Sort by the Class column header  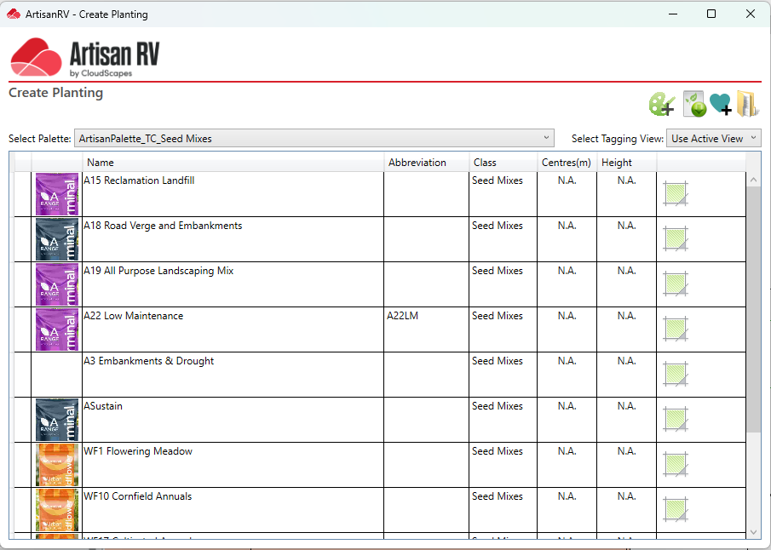(x=503, y=163)
